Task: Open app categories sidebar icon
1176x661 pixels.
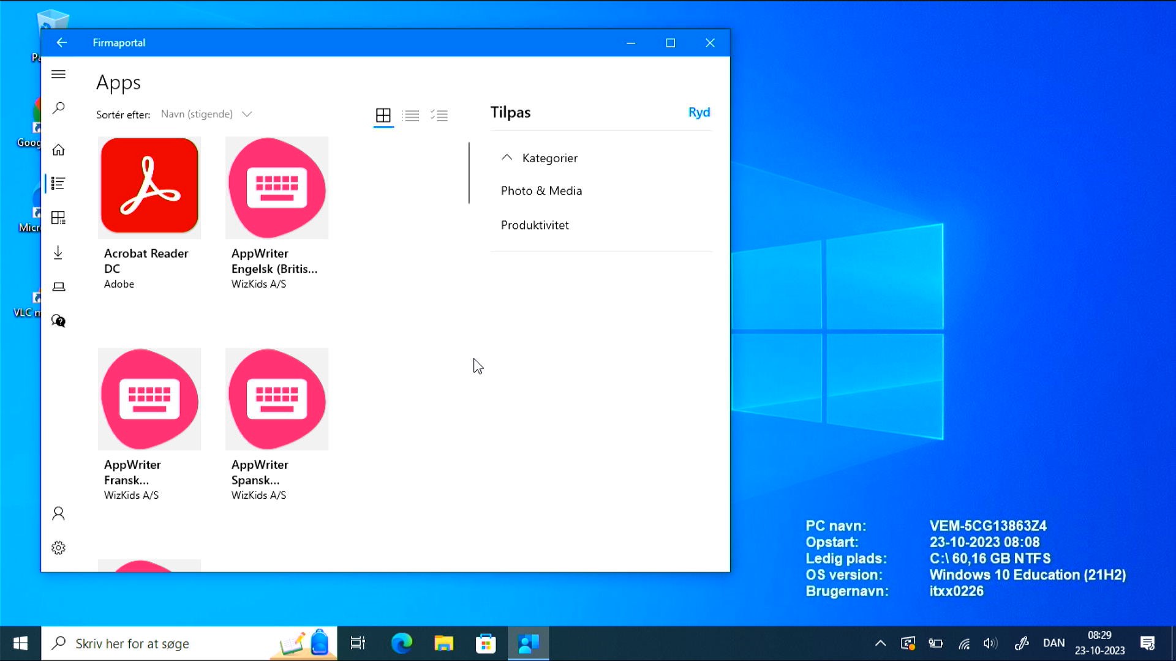Action: tap(58, 218)
